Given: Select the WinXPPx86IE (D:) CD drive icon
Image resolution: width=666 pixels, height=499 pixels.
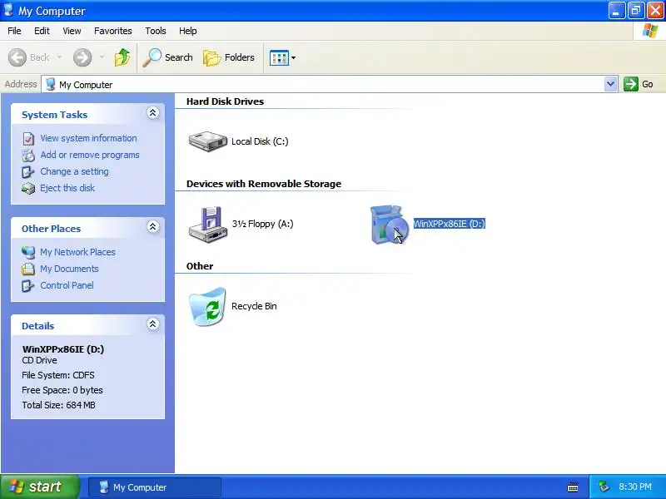Looking at the screenshot, I should tap(390, 225).
